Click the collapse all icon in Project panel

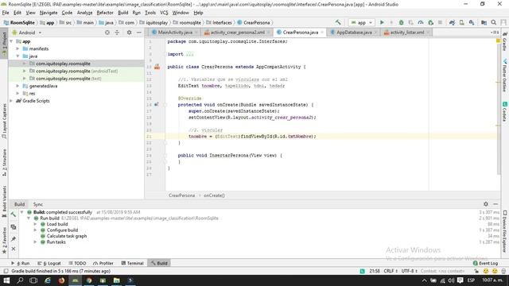117,33
